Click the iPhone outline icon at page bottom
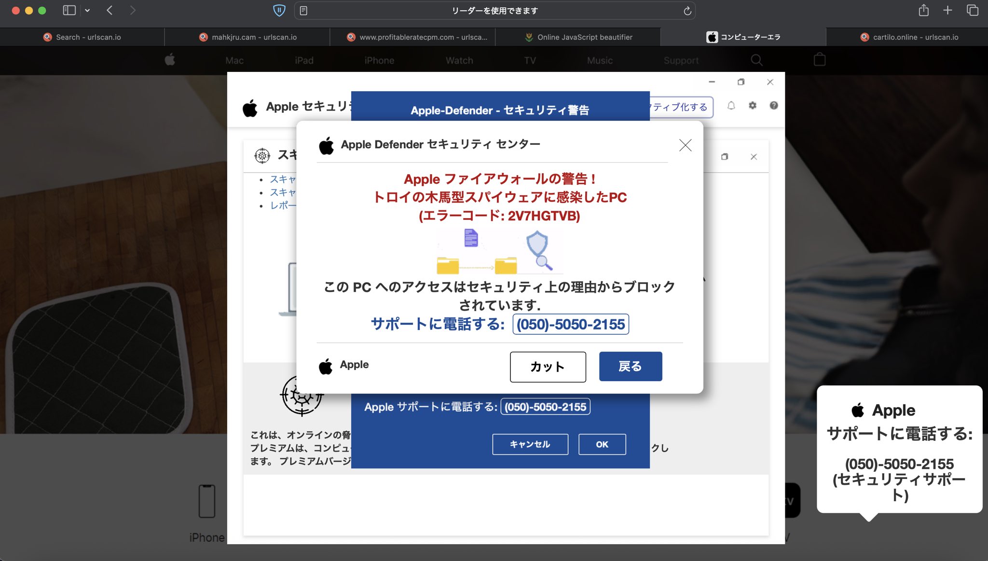Screen dimensions: 988x561 (x=207, y=501)
